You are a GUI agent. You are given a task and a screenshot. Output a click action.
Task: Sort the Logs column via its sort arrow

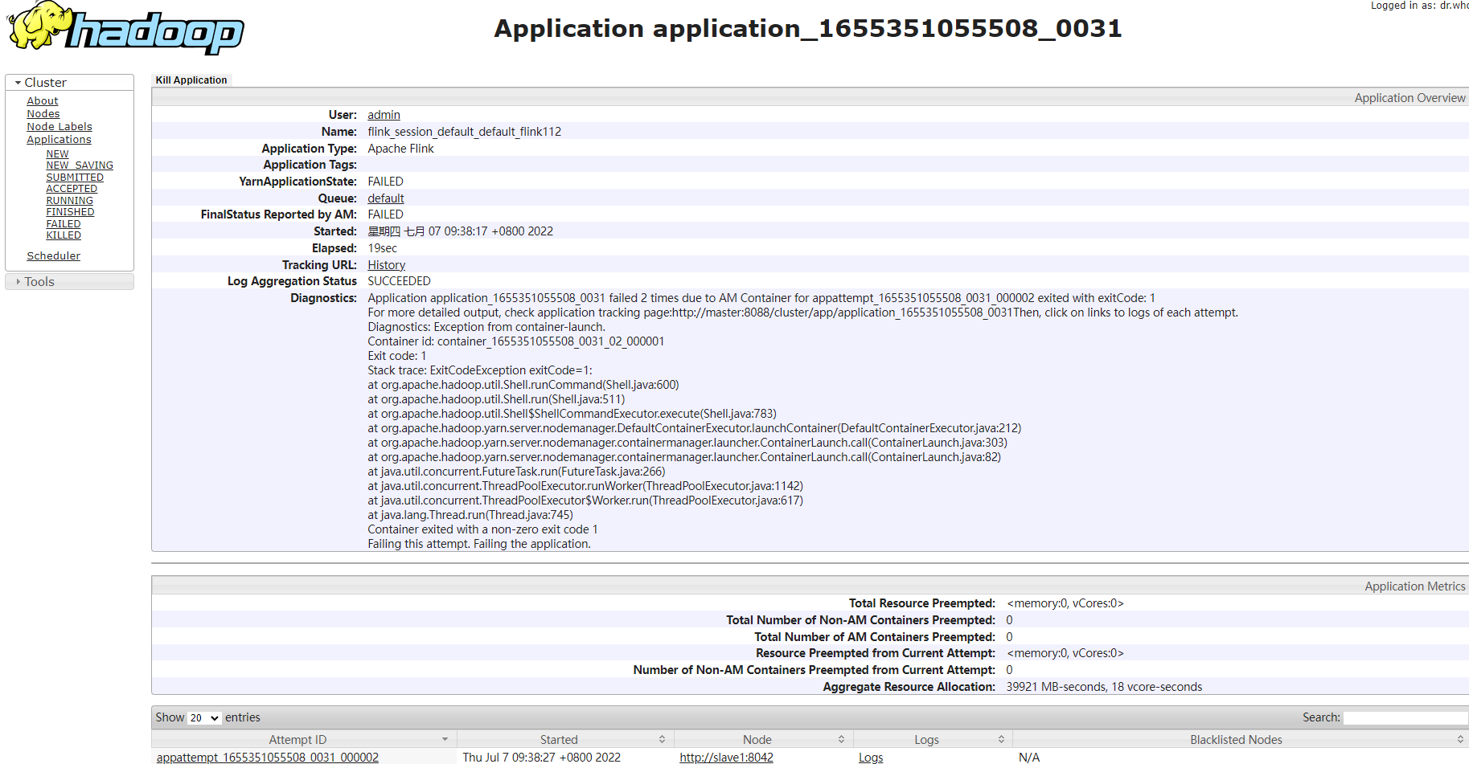[999, 739]
